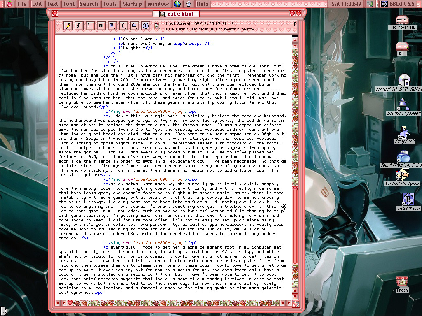Viewport: 422px width, 316px height.
Task: Select the Trash desktop icon
Action: pyautogui.click(x=402, y=285)
